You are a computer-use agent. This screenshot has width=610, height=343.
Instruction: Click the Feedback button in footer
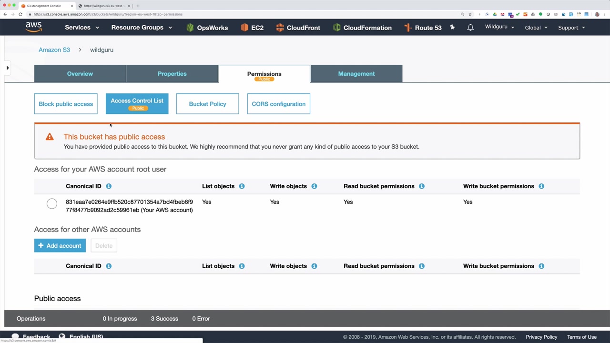(x=31, y=337)
